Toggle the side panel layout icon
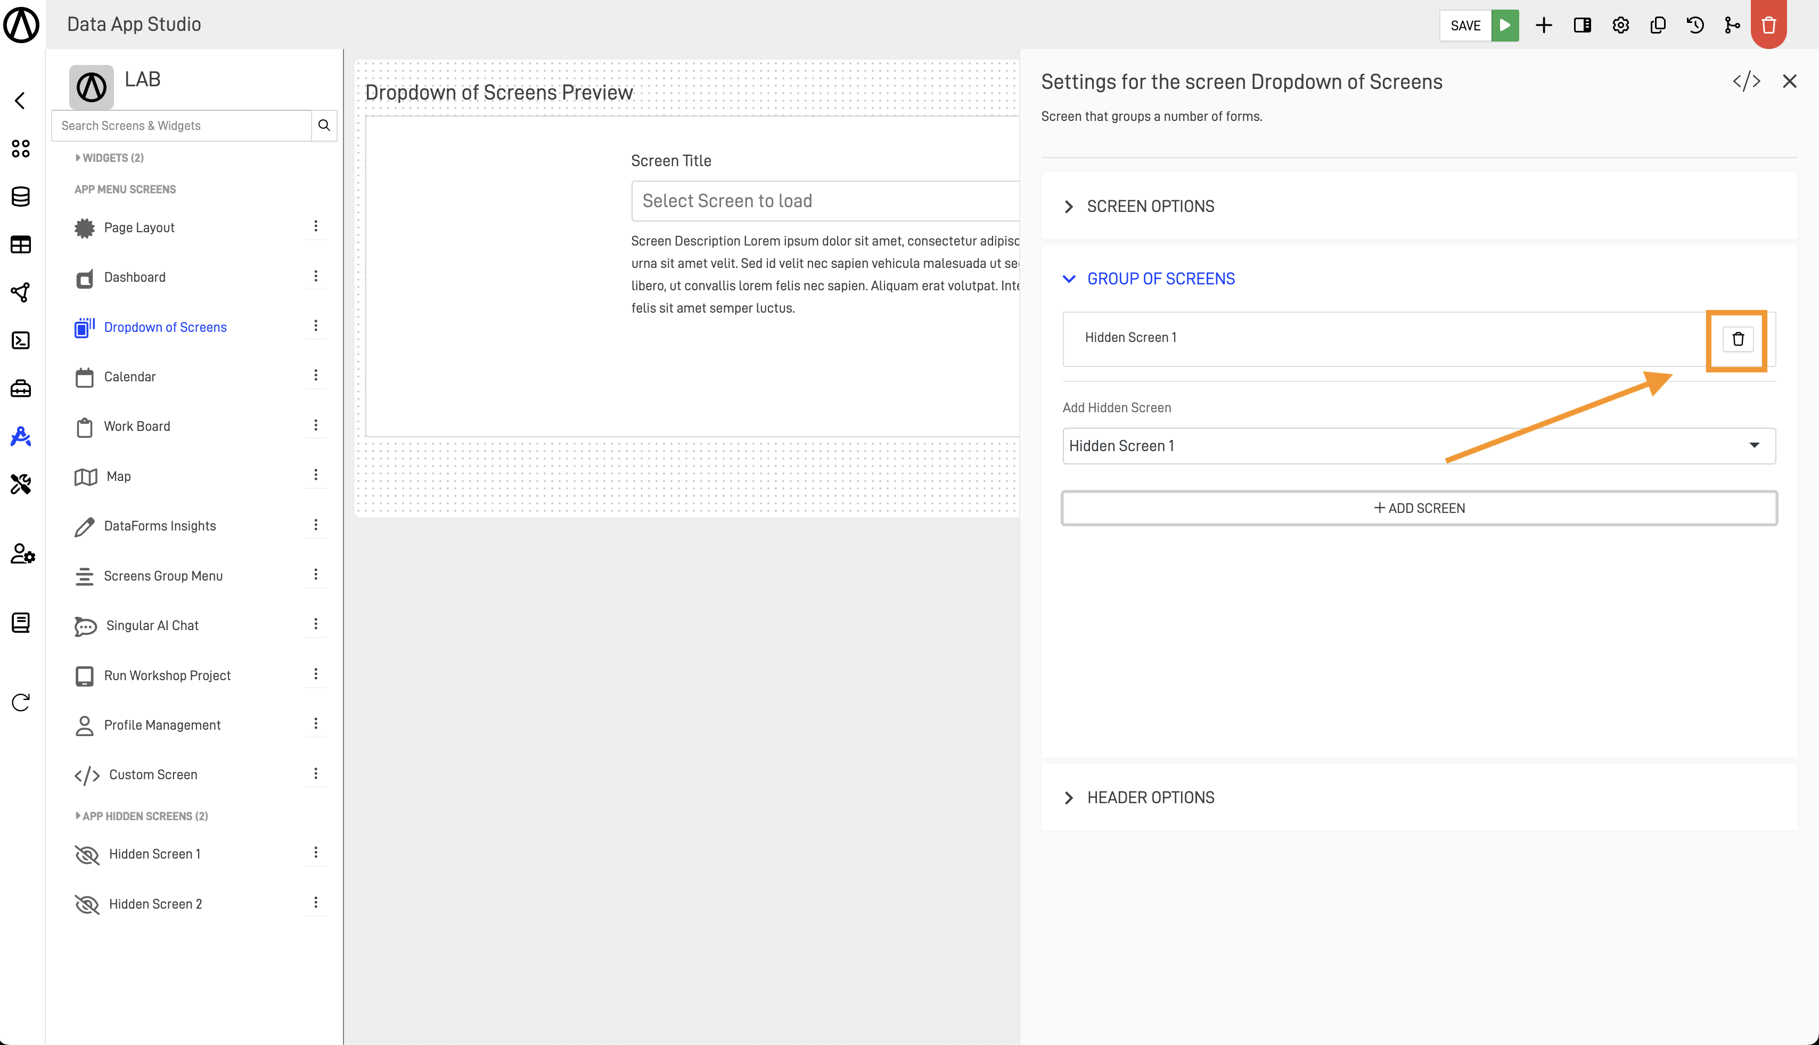 (x=1582, y=25)
